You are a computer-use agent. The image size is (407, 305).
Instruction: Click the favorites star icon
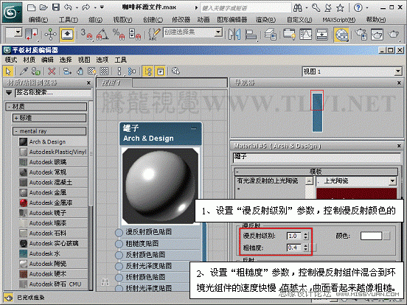(340, 8)
